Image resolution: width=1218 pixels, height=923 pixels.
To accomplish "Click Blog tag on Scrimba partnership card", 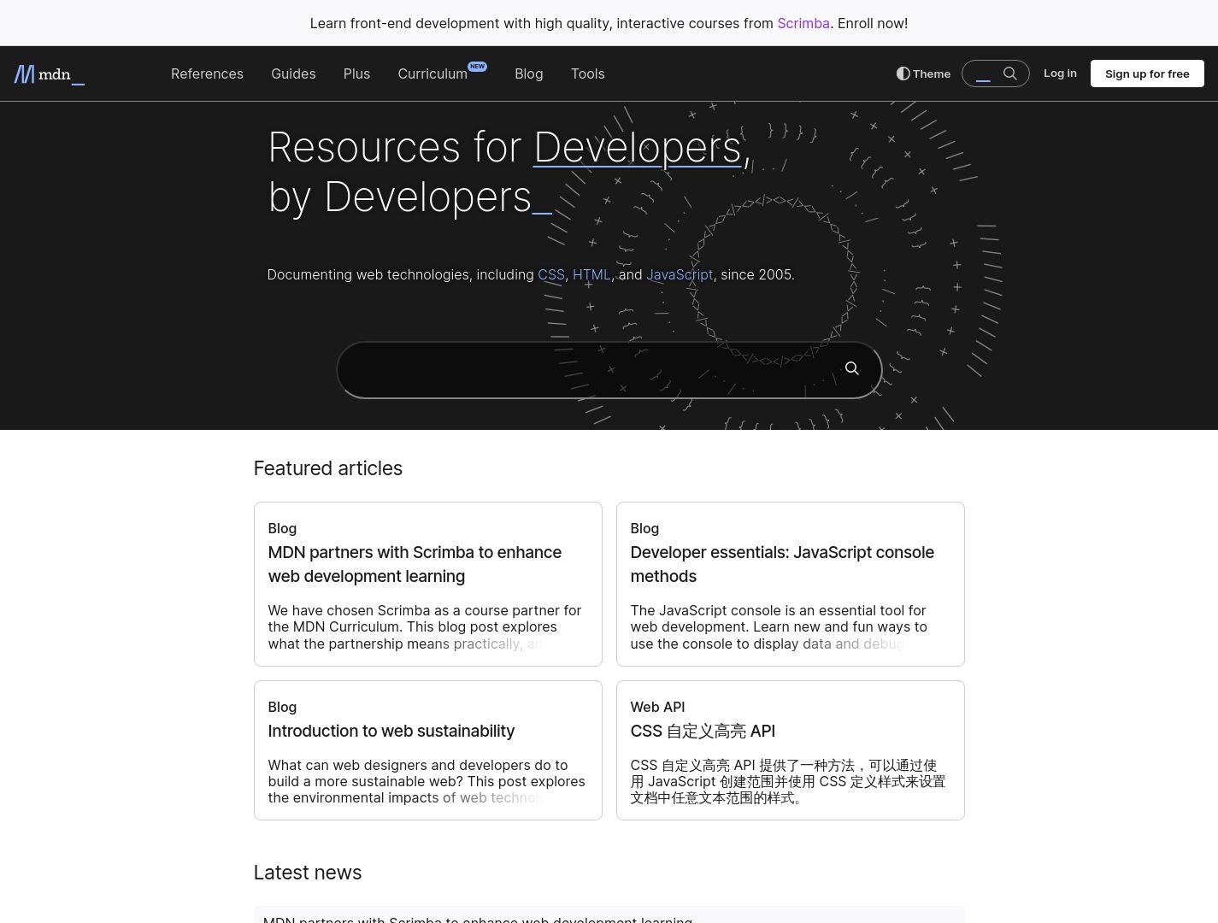I will (x=282, y=528).
